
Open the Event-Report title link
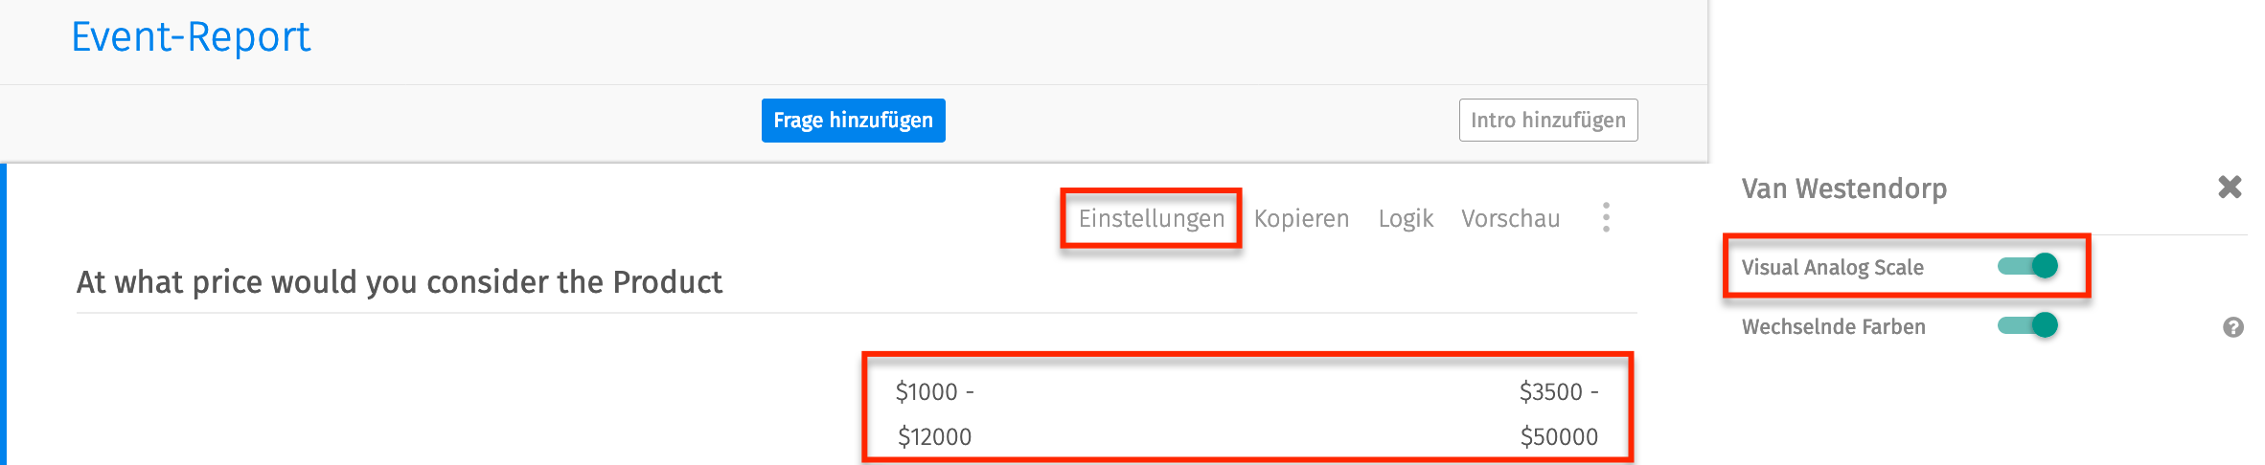pos(191,37)
